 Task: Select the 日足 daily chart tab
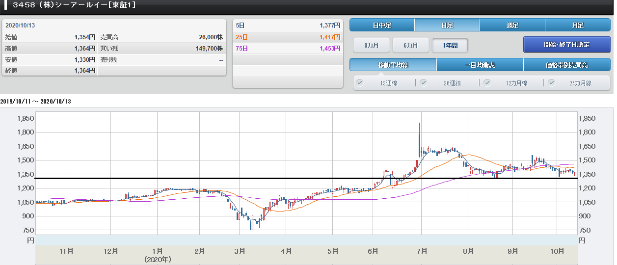point(447,25)
